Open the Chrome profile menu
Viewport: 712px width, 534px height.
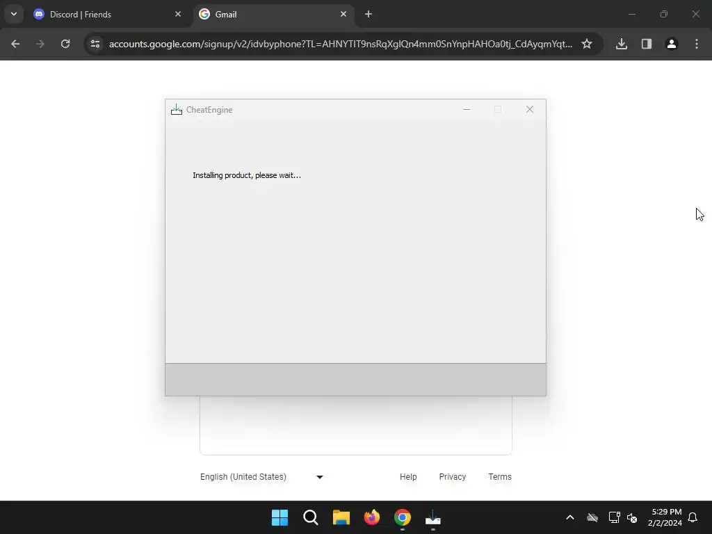pos(672,44)
